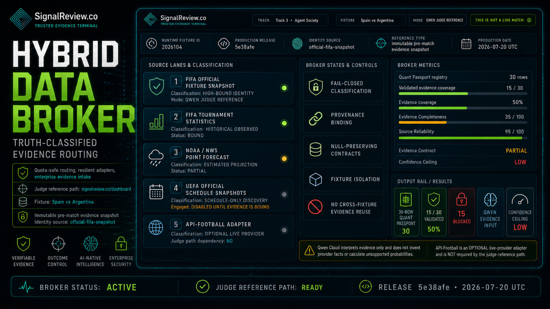
Task: Select the 15 / 30 Validated result card
Action: [x=434, y=212]
